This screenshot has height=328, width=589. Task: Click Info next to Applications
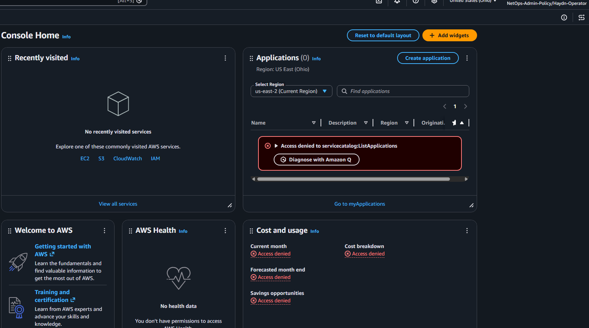(316, 59)
